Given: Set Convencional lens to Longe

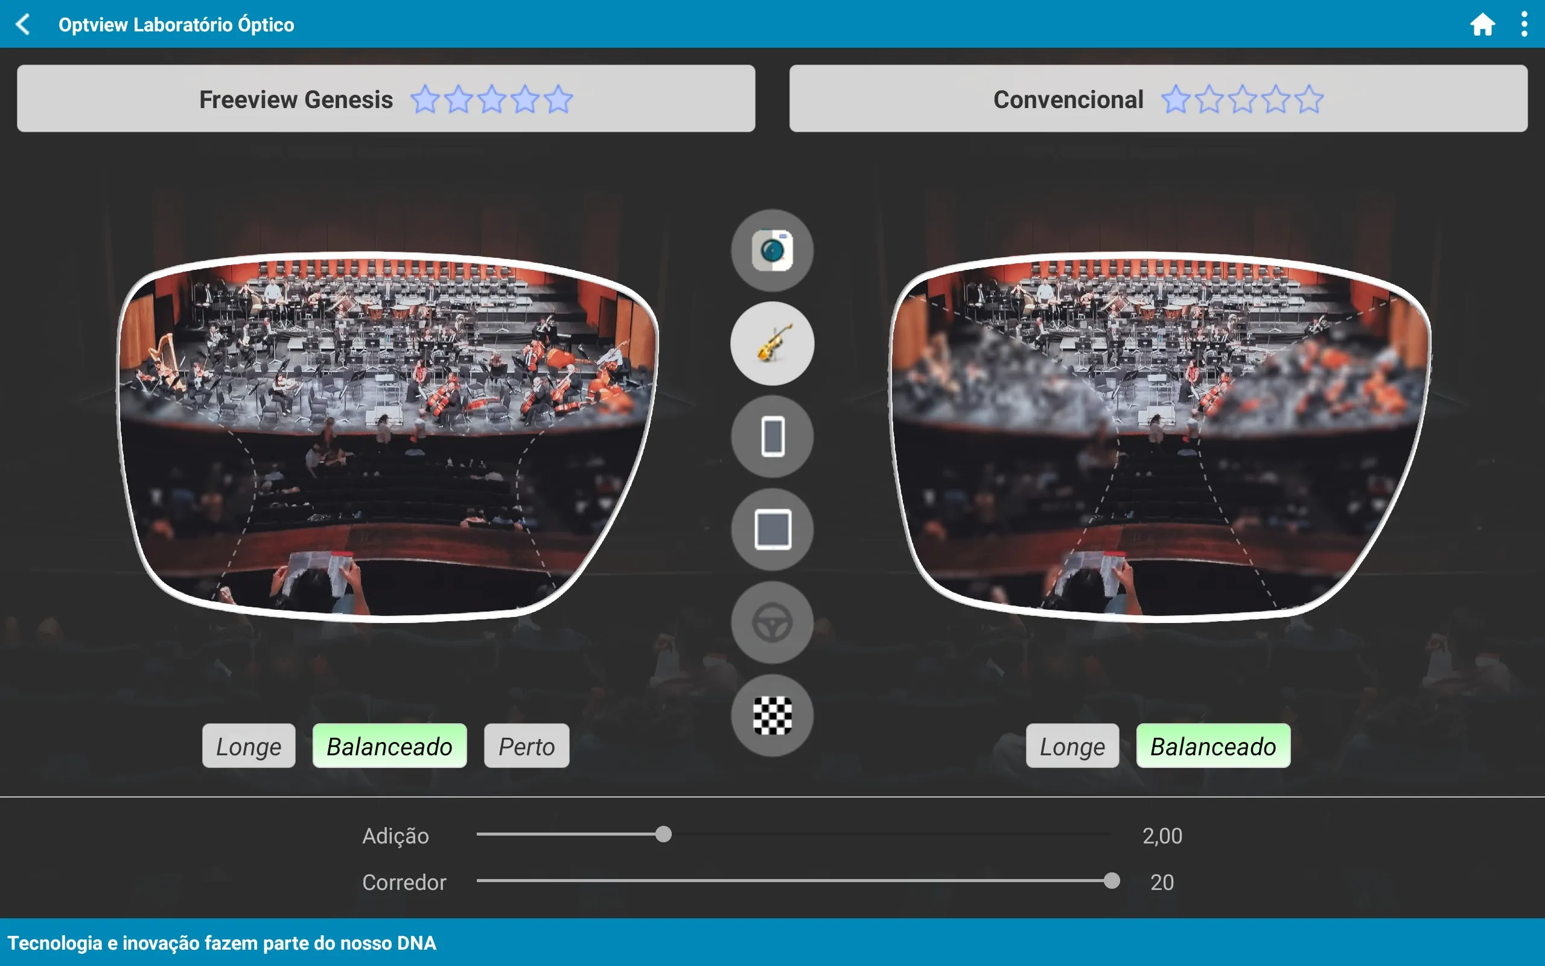Looking at the screenshot, I should pyautogui.click(x=1072, y=746).
